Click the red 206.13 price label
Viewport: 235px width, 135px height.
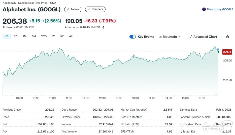click(x=227, y=52)
